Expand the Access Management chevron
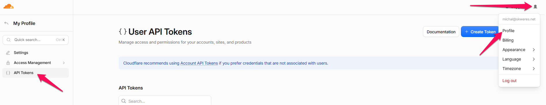This screenshot has height=105, width=546. 64,63
